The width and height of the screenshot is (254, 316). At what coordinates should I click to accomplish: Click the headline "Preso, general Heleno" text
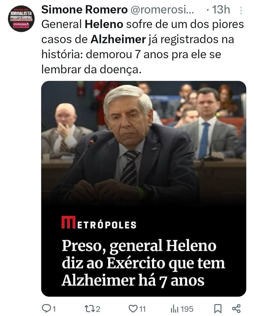click(139, 246)
